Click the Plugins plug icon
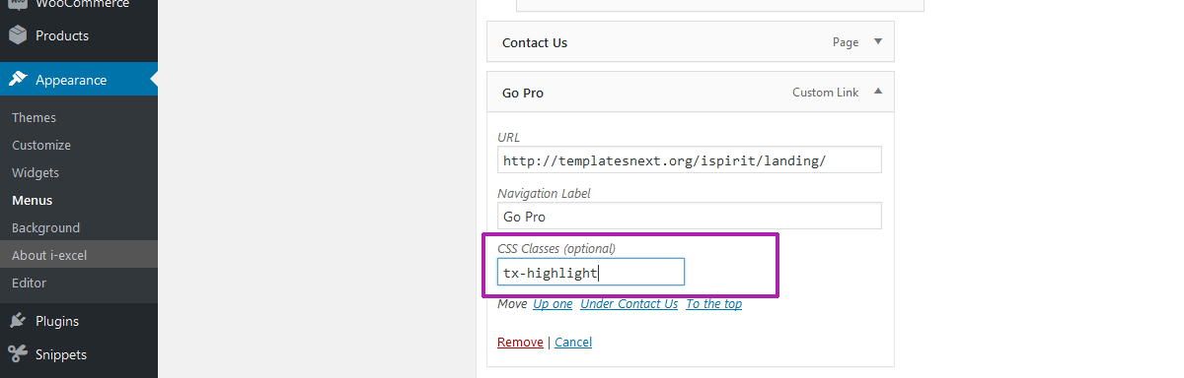1184x378 pixels. [x=18, y=321]
